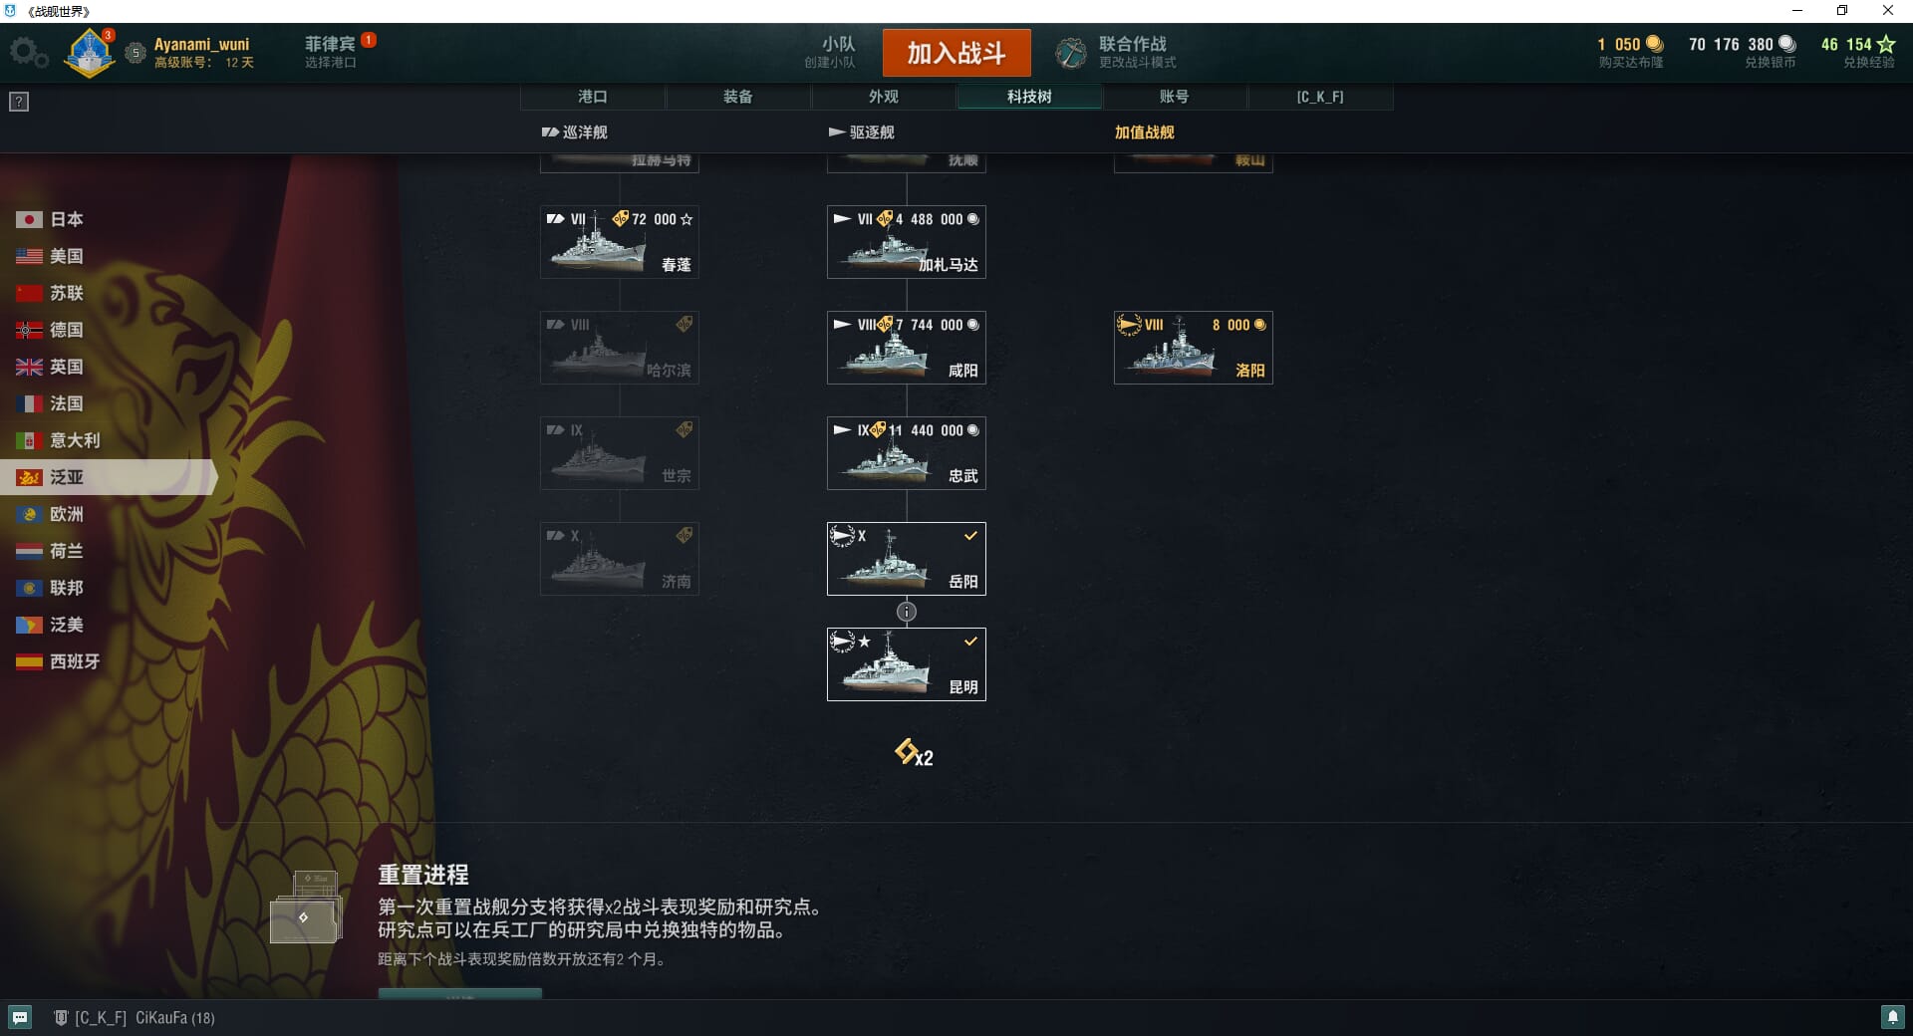Open the chat bubble icon at bottom left
Image resolution: width=1913 pixels, height=1036 pixels.
tap(20, 1017)
